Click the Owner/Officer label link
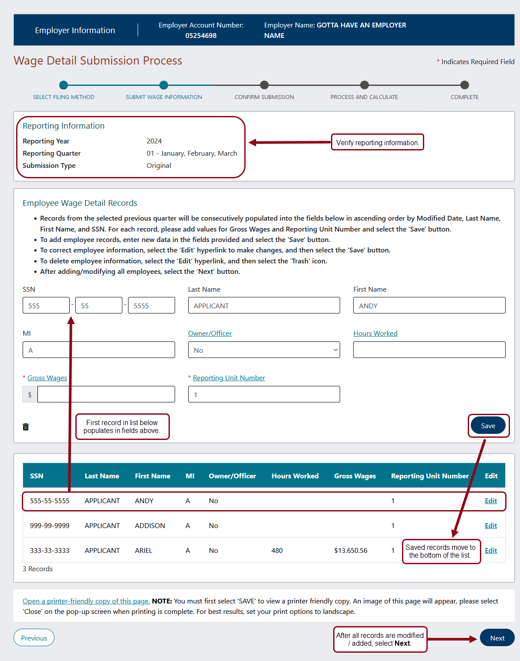This screenshot has height=661, width=520. coord(210,334)
